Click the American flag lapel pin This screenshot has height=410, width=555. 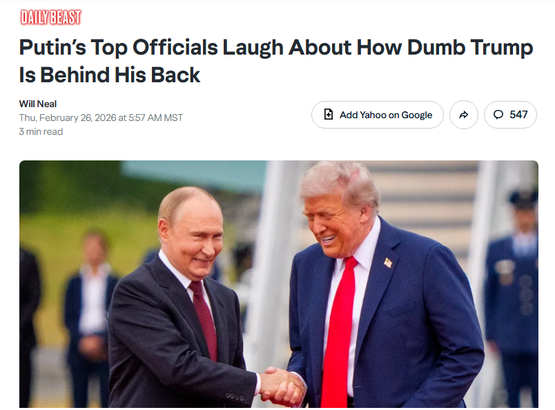pyautogui.click(x=388, y=263)
